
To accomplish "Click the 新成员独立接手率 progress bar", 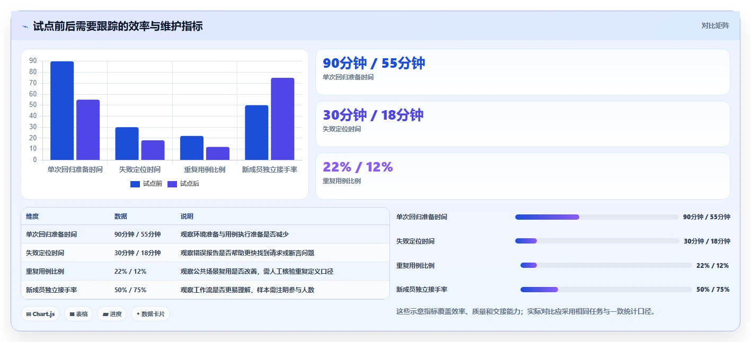I will pos(606,290).
